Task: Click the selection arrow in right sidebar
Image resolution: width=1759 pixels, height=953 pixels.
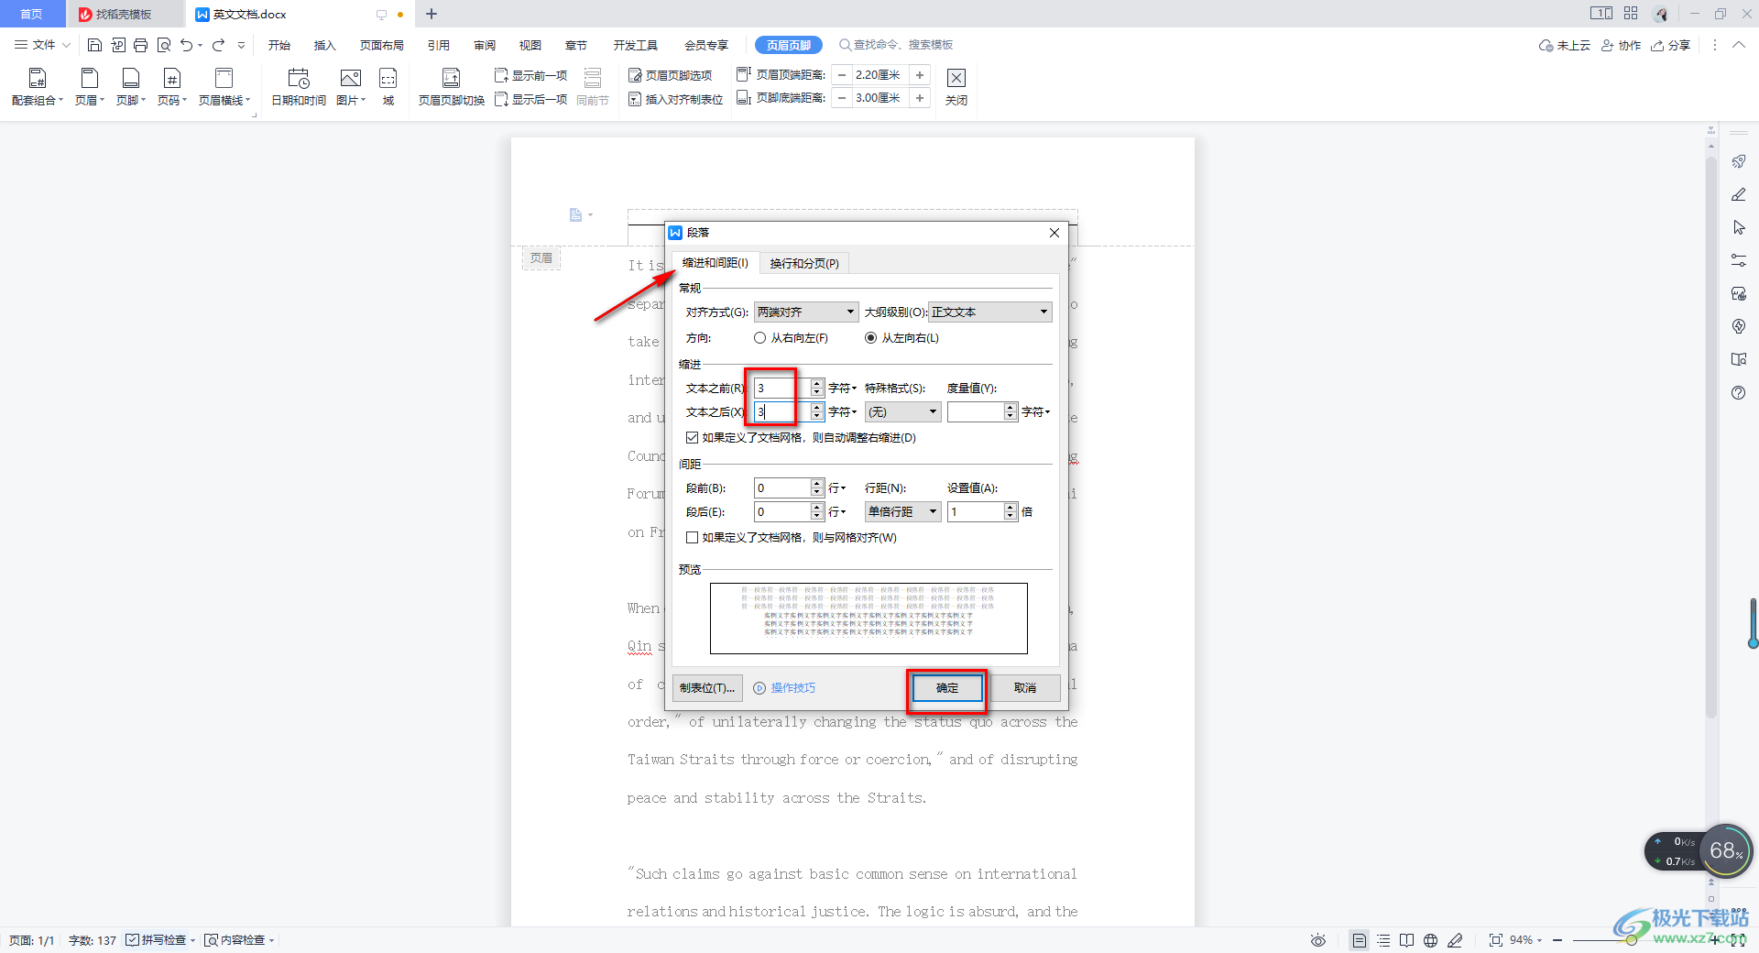Action: click(1739, 227)
